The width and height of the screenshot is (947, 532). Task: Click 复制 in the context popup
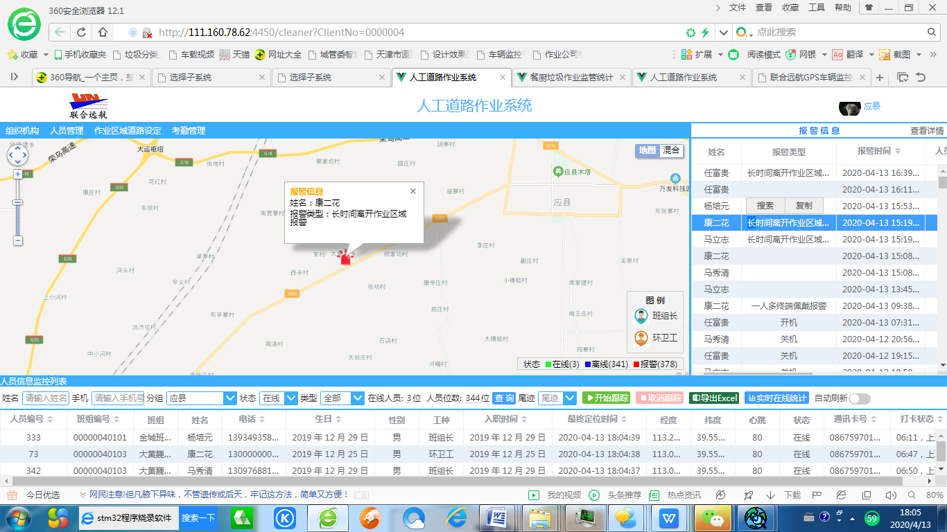coord(803,206)
